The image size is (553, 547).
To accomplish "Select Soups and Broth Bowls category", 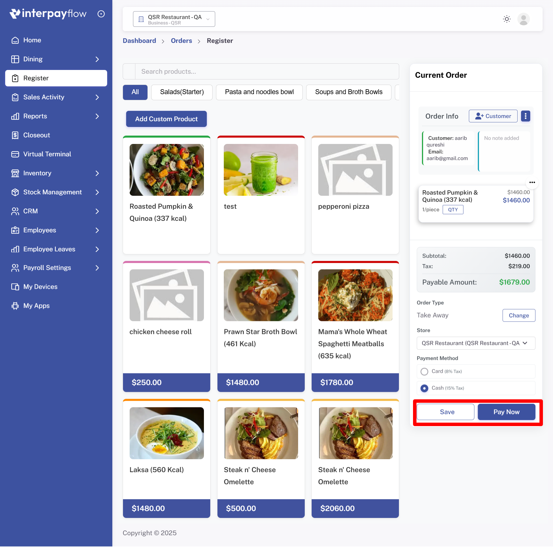I will click(x=349, y=92).
